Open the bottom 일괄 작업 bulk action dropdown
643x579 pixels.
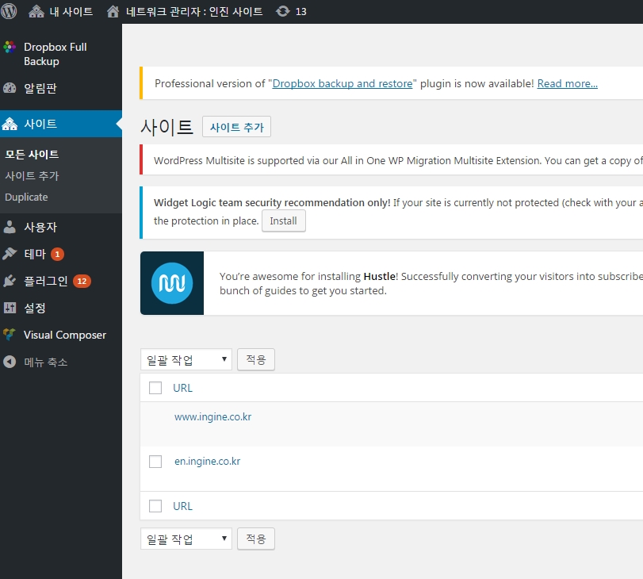point(186,539)
